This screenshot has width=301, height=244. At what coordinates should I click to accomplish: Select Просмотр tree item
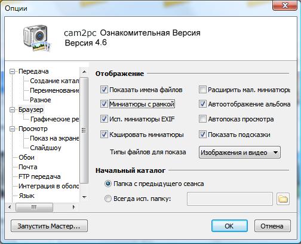pyautogui.click(x=33, y=129)
